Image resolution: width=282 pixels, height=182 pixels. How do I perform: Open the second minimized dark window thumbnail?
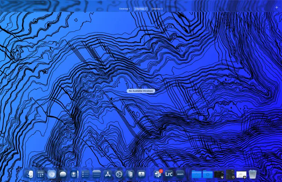pyautogui.click(x=230, y=174)
